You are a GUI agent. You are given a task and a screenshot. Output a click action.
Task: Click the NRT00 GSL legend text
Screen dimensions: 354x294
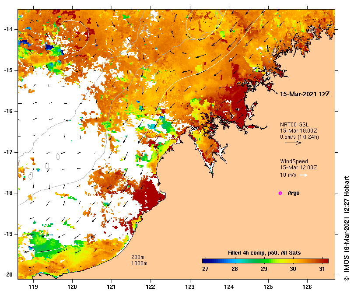(294, 124)
